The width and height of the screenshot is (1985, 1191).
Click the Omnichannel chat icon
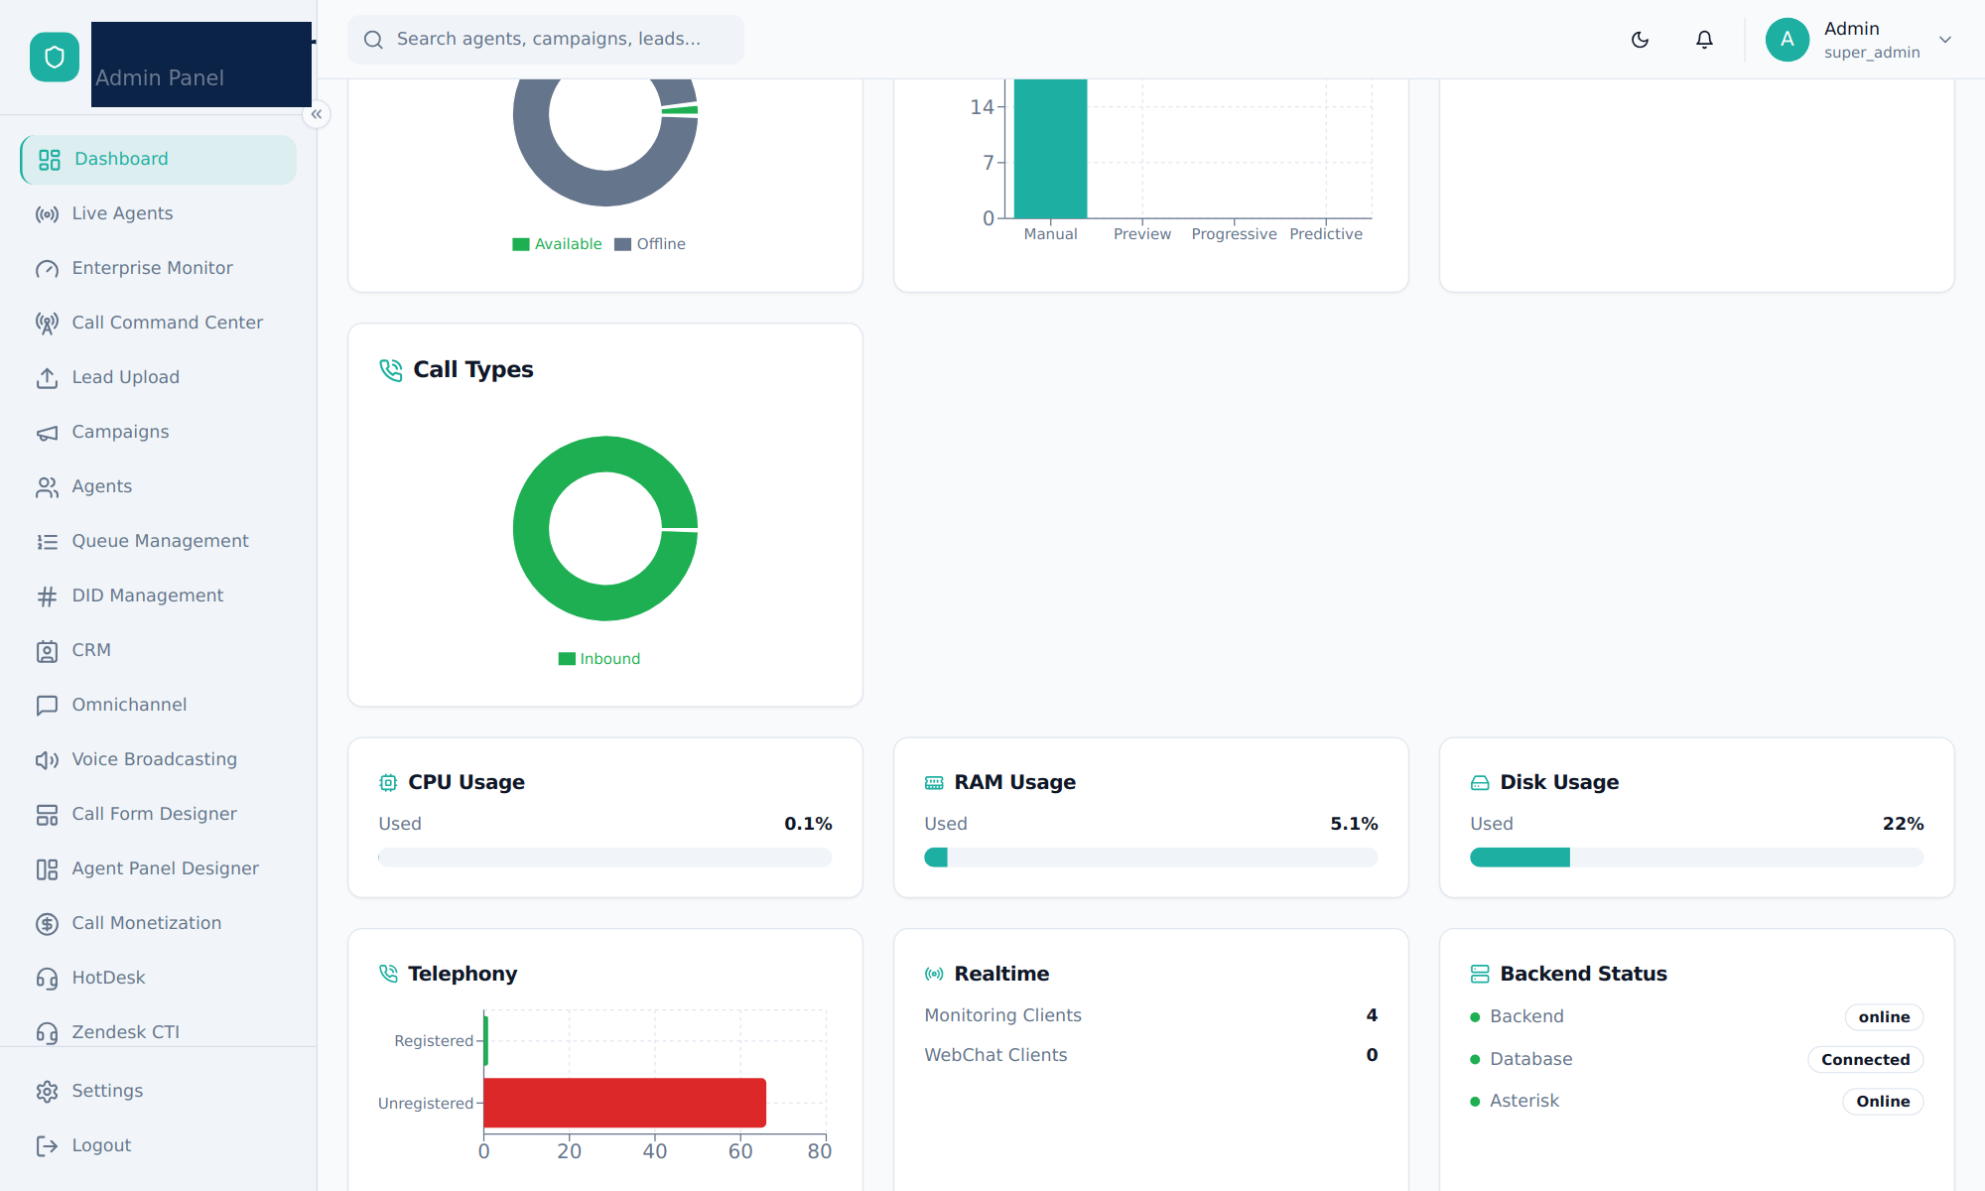tap(47, 706)
